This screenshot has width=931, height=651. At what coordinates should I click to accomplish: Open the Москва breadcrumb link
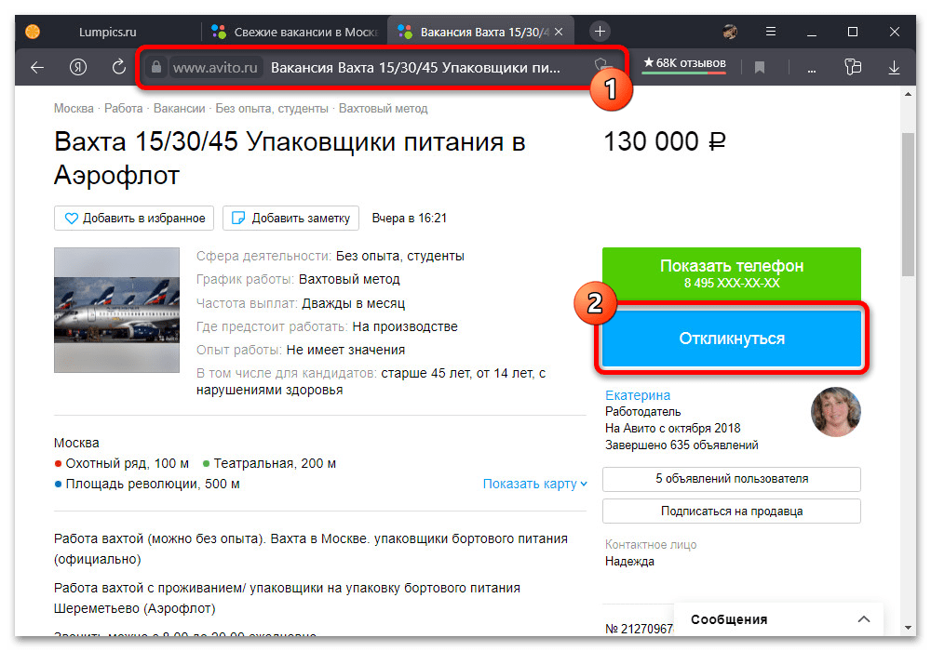point(74,109)
